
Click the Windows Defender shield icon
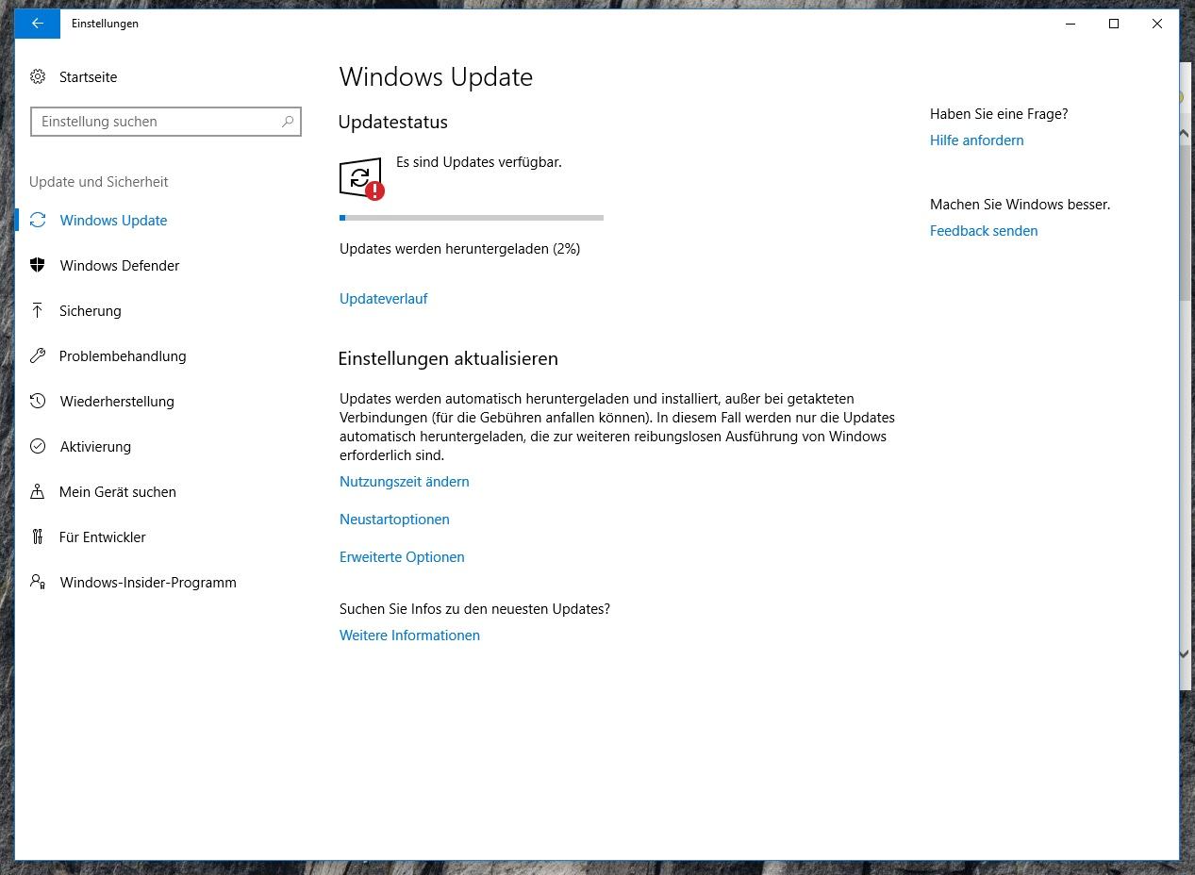(38, 265)
